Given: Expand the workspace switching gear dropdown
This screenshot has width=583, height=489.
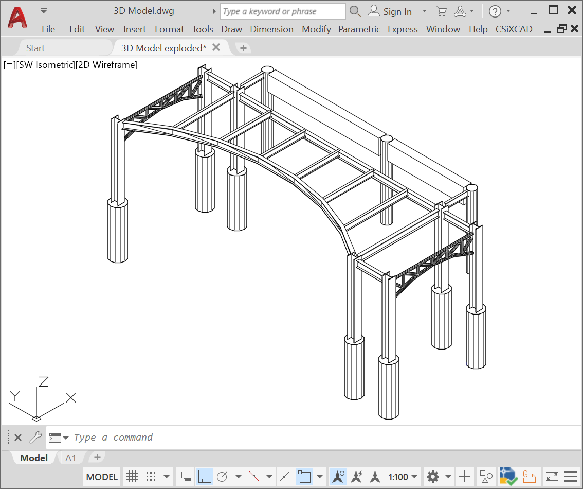Looking at the screenshot, I should tap(447, 476).
